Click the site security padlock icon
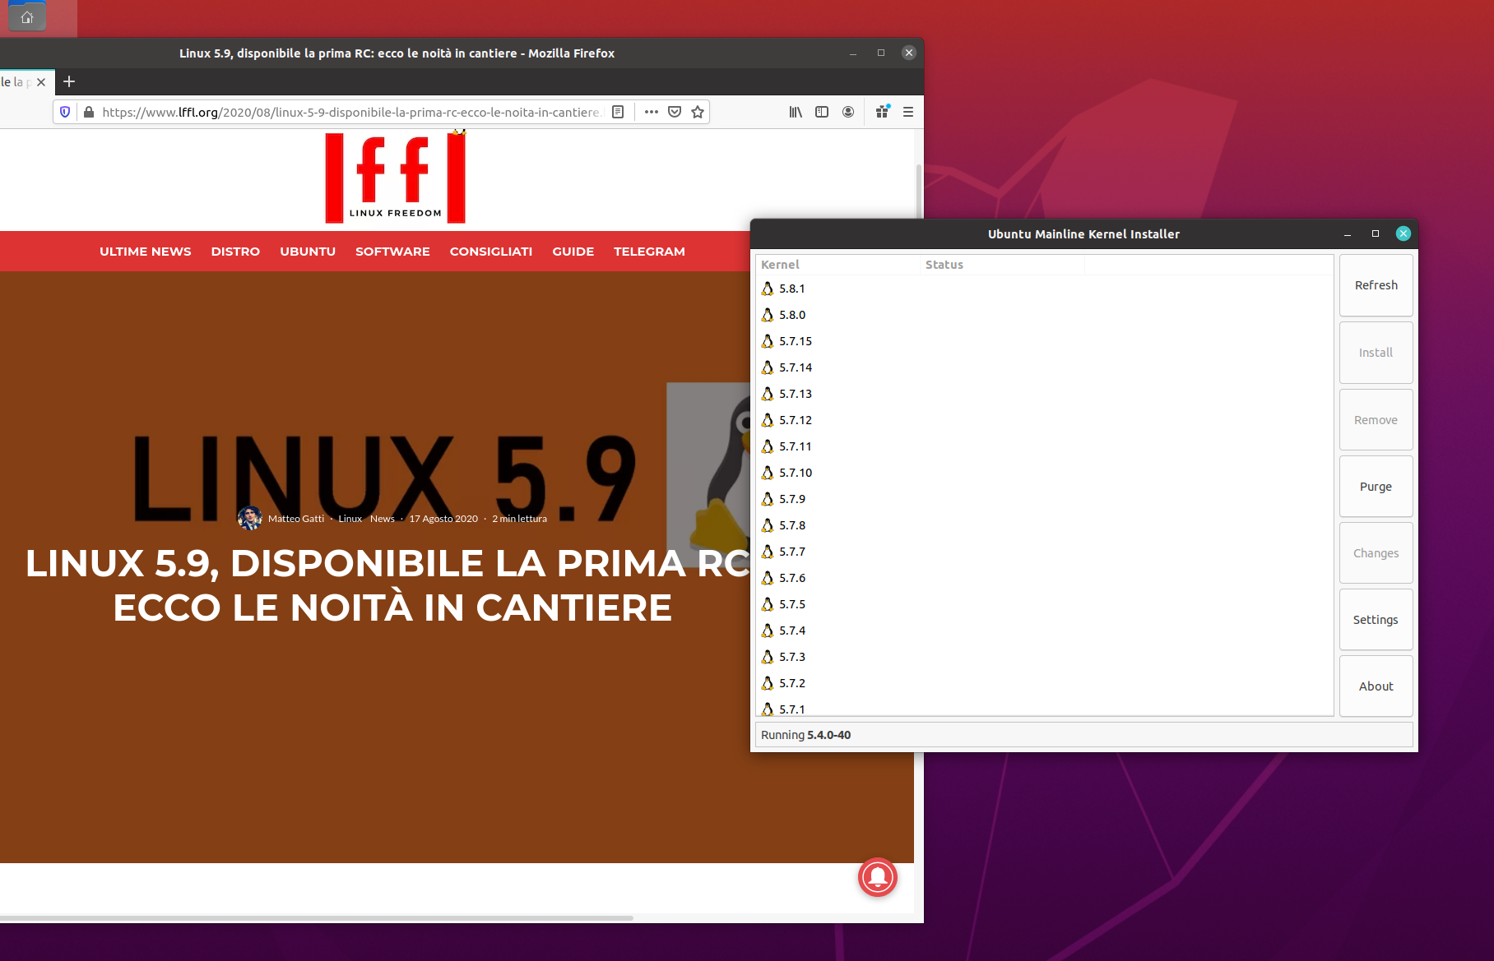 tap(89, 112)
